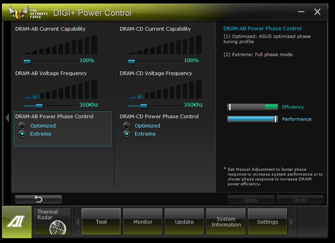The width and height of the screenshot is (335, 243).
Task: Click the DRAM-CD Power Phase Control group label
Action: [159, 117]
